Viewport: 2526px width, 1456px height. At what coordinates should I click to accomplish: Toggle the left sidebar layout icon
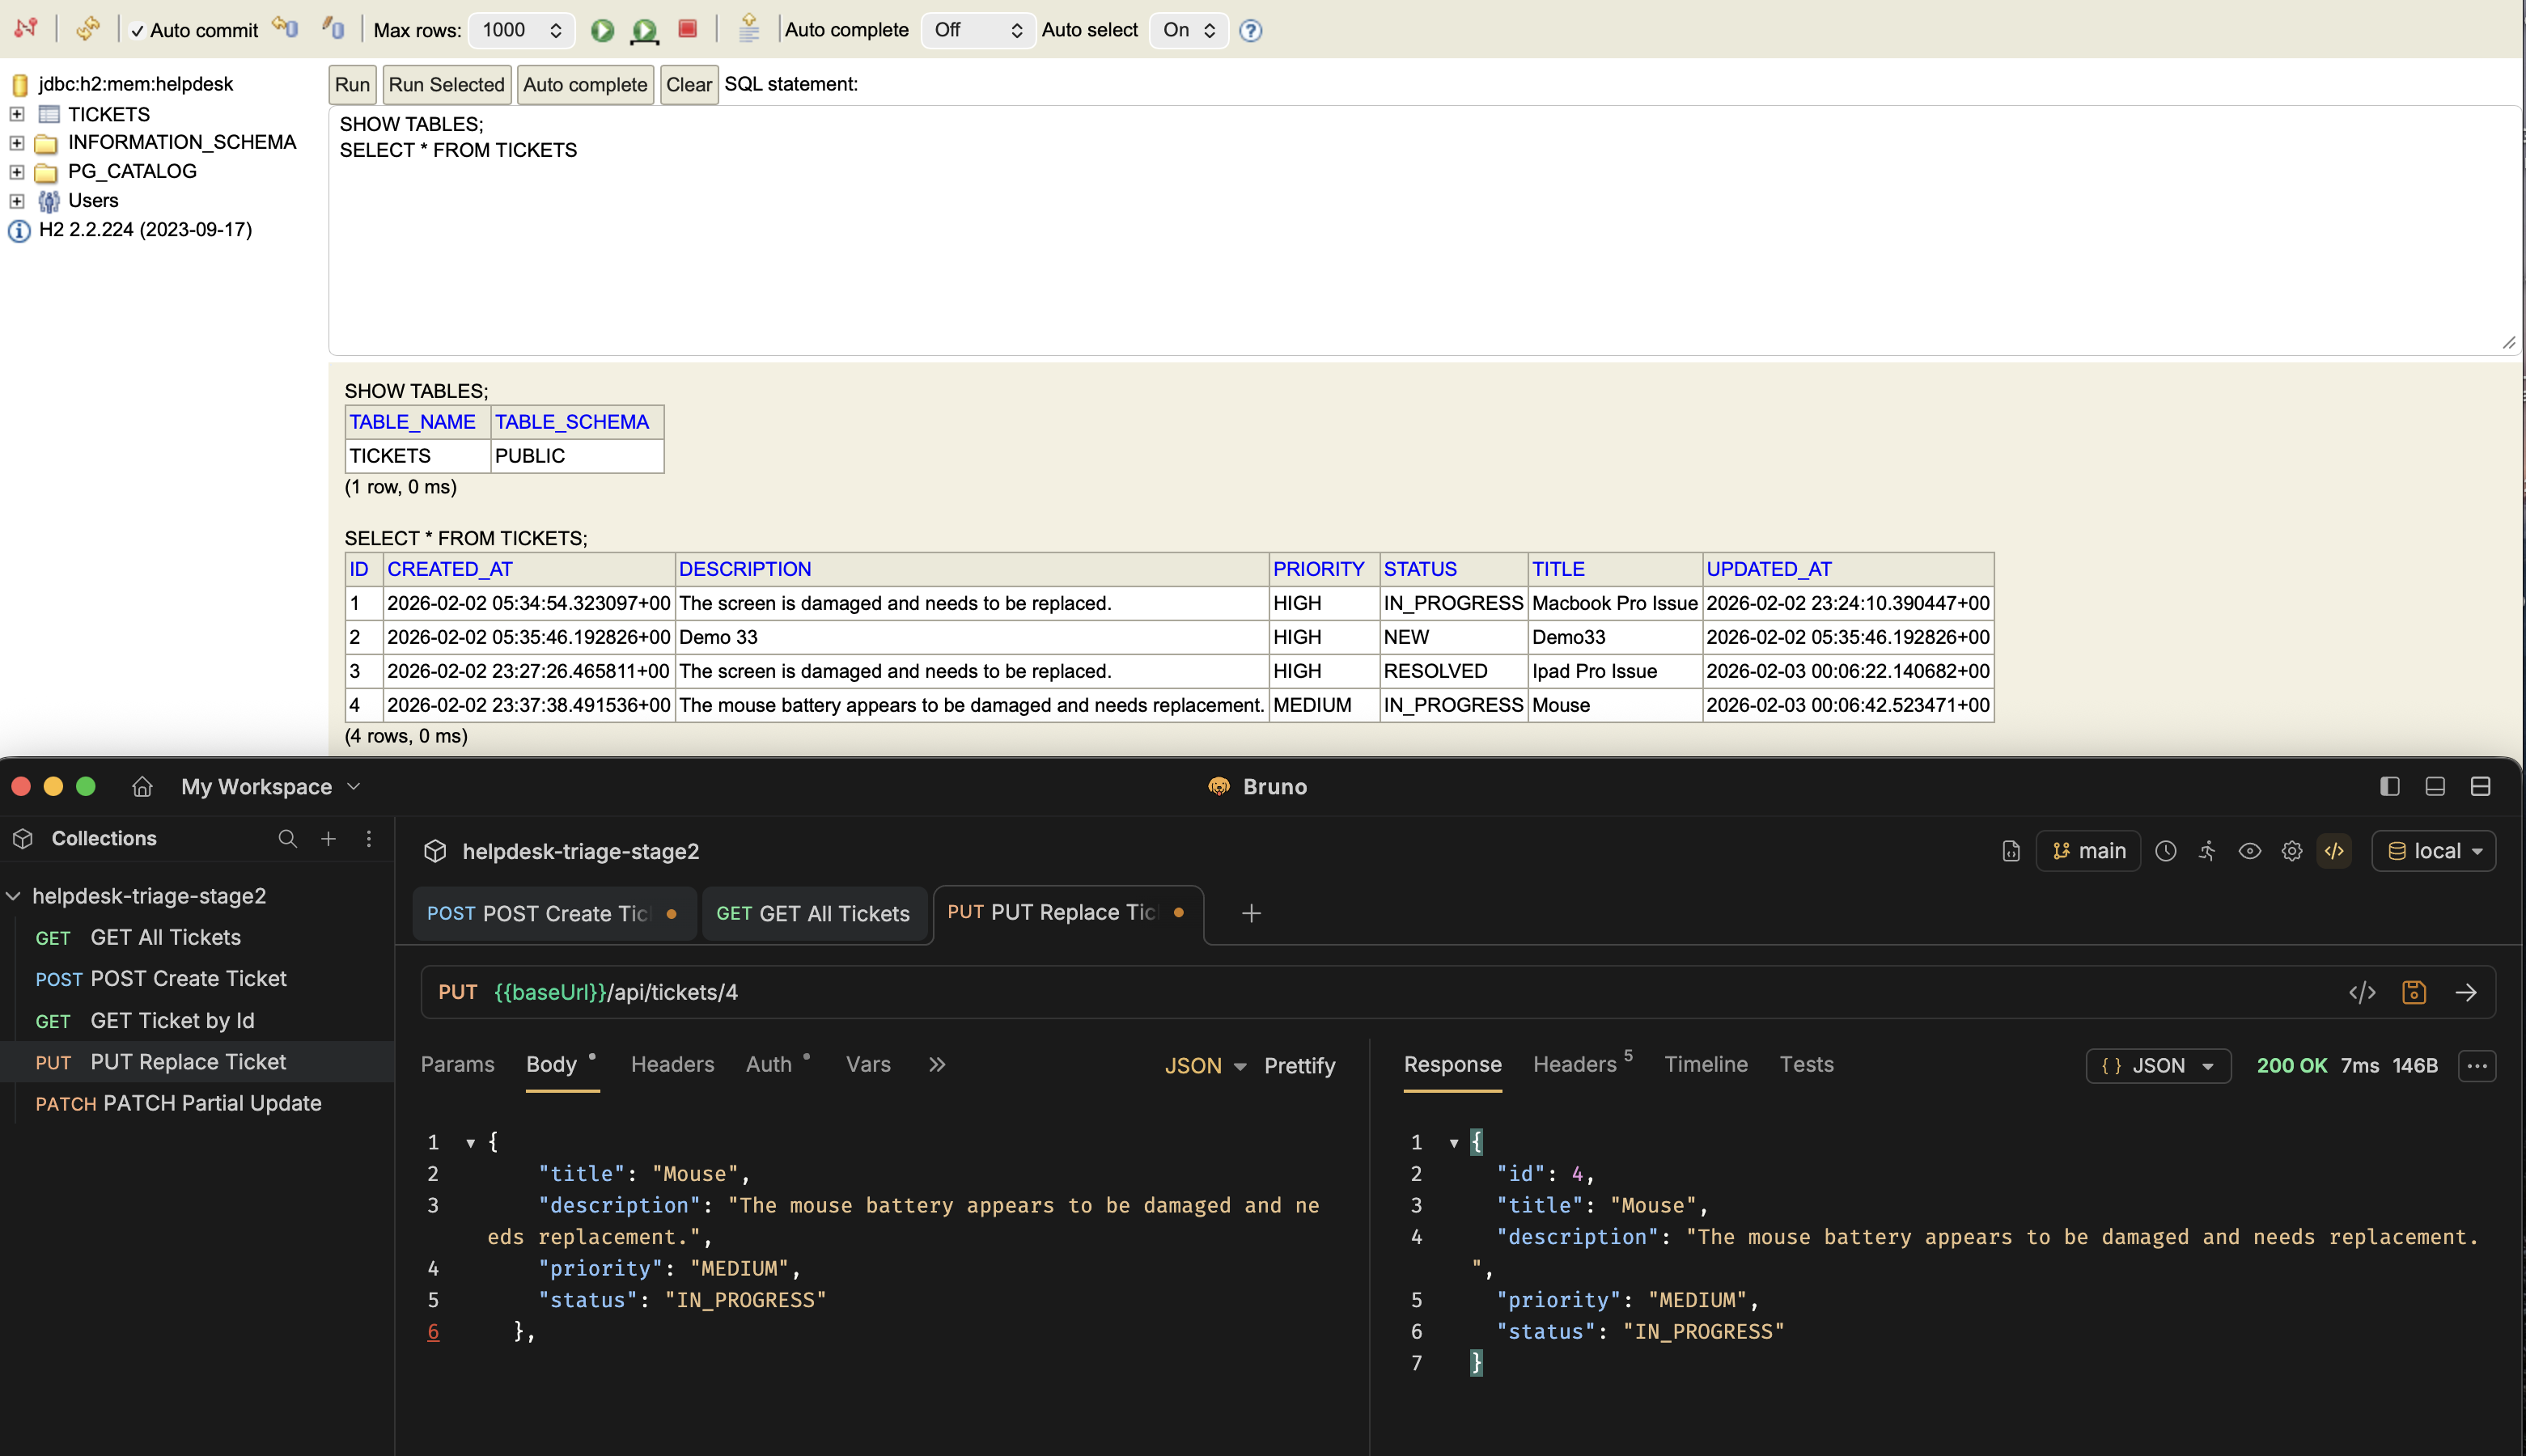pyautogui.click(x=2389, y=787)
